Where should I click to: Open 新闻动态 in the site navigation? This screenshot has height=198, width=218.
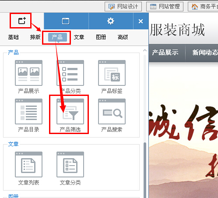pyautogui.click(x=205, y=53)
